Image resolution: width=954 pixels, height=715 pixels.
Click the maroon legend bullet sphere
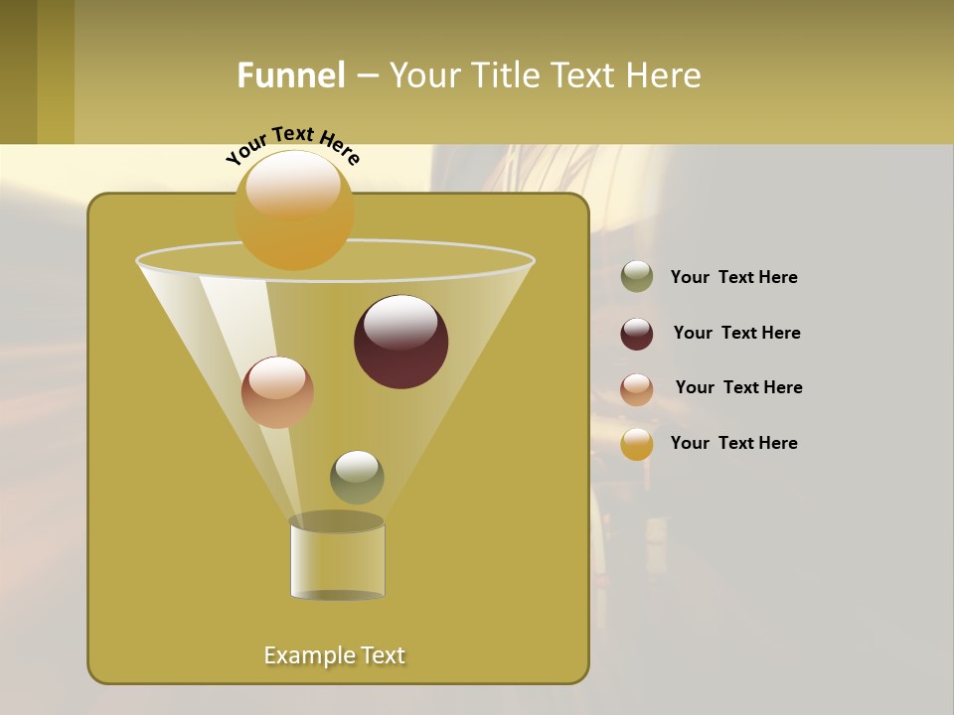637,333
